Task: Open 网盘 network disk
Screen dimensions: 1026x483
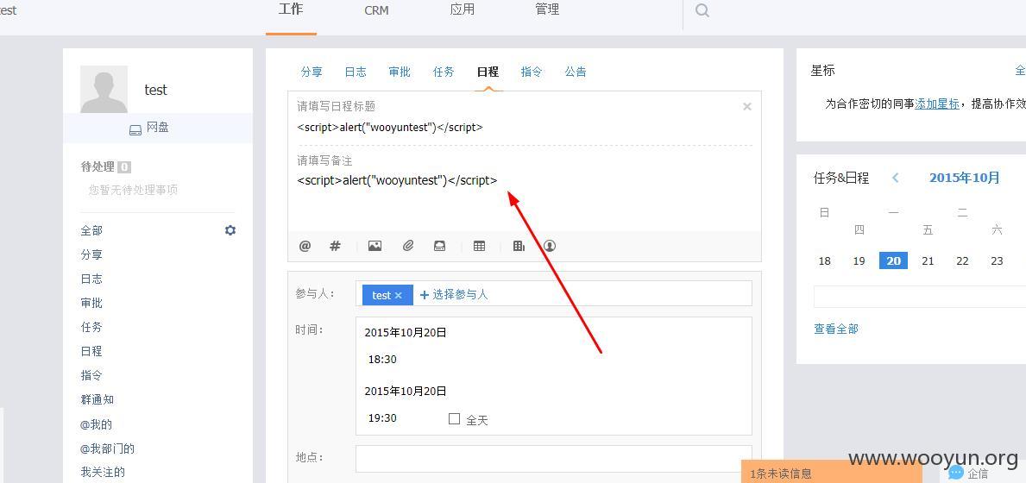Action: pyautogui.click(x=150, y=129)
